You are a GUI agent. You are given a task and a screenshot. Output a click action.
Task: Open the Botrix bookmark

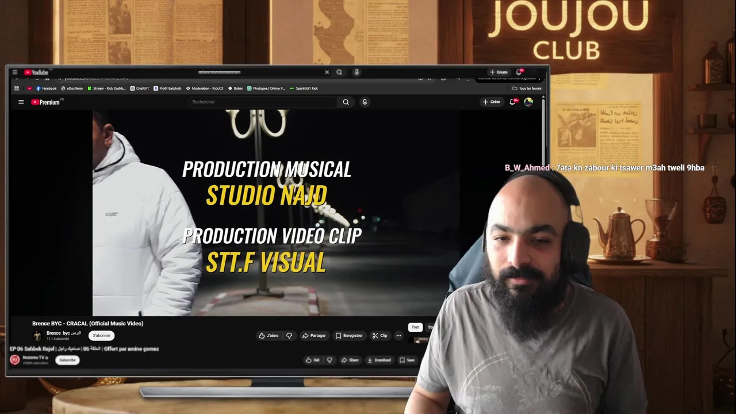235,89
